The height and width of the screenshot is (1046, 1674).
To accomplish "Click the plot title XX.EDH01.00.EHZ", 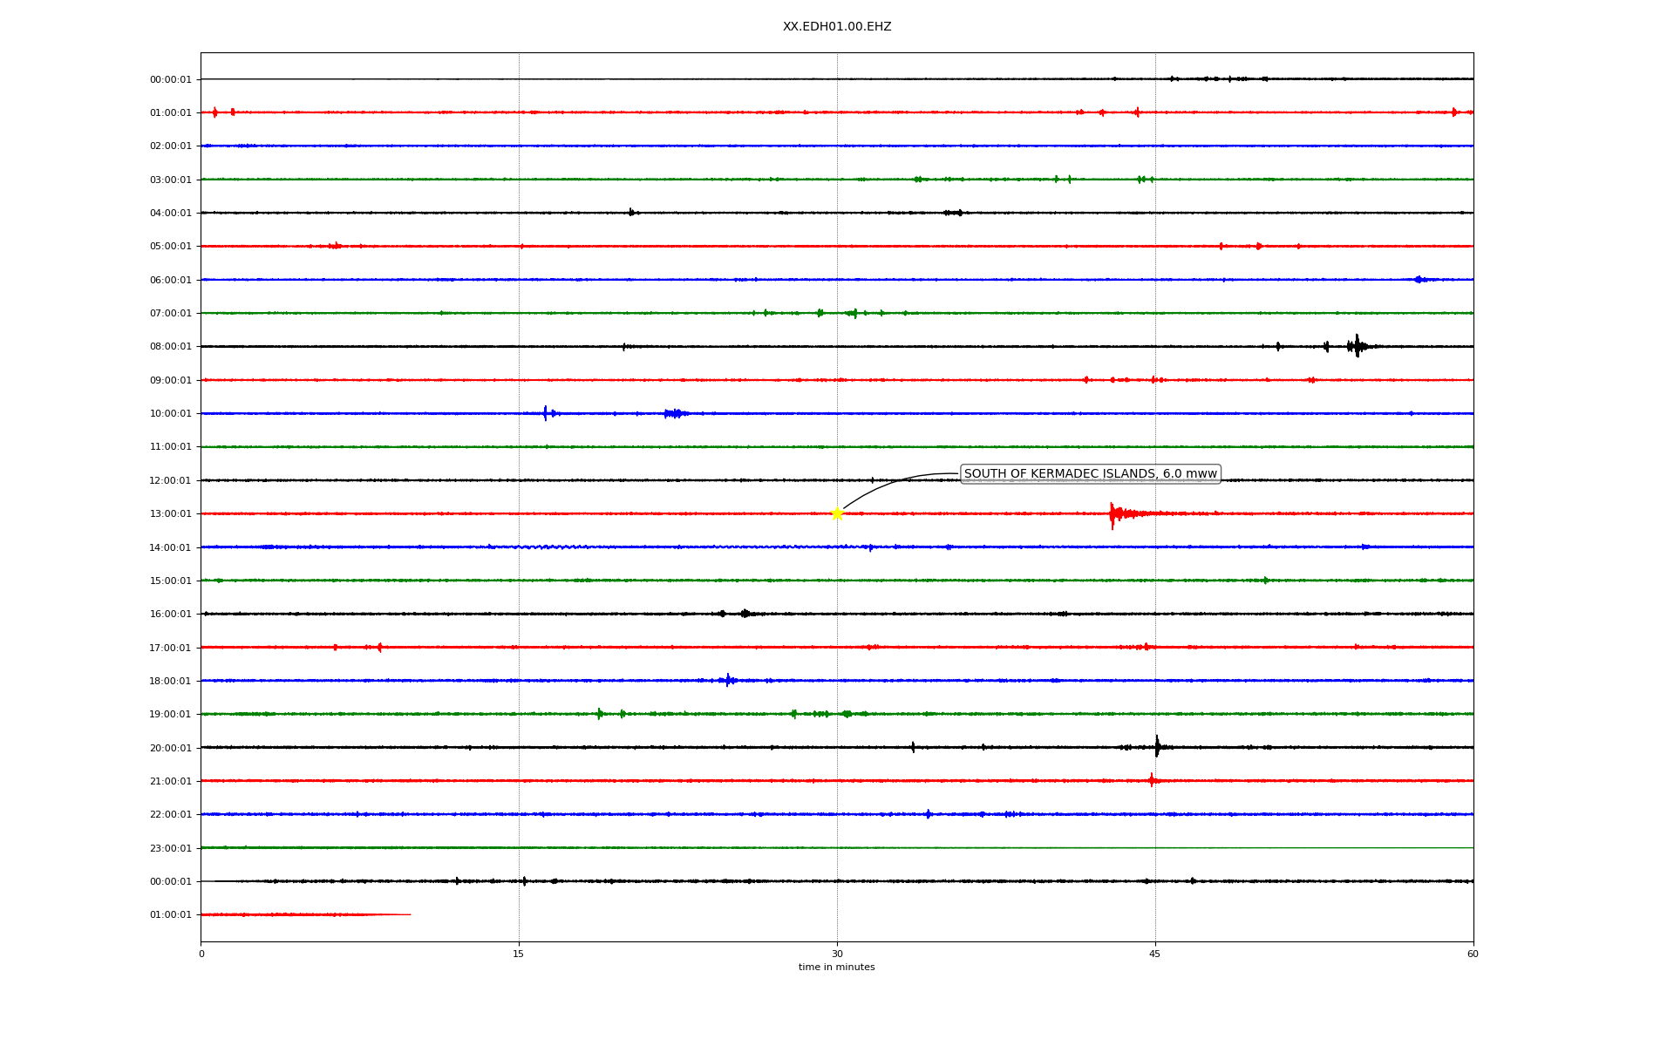I will 837,27.
